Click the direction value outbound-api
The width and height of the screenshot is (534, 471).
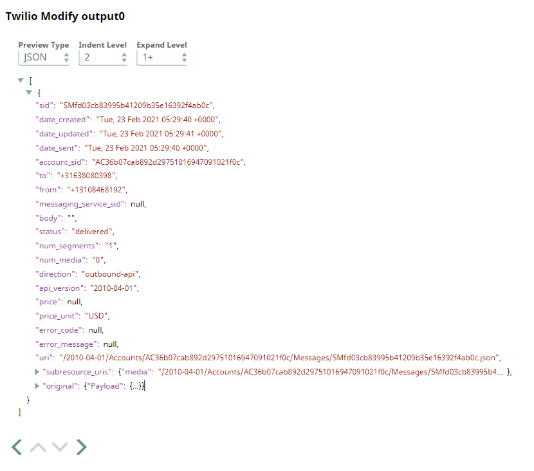[x=110, y=274]
